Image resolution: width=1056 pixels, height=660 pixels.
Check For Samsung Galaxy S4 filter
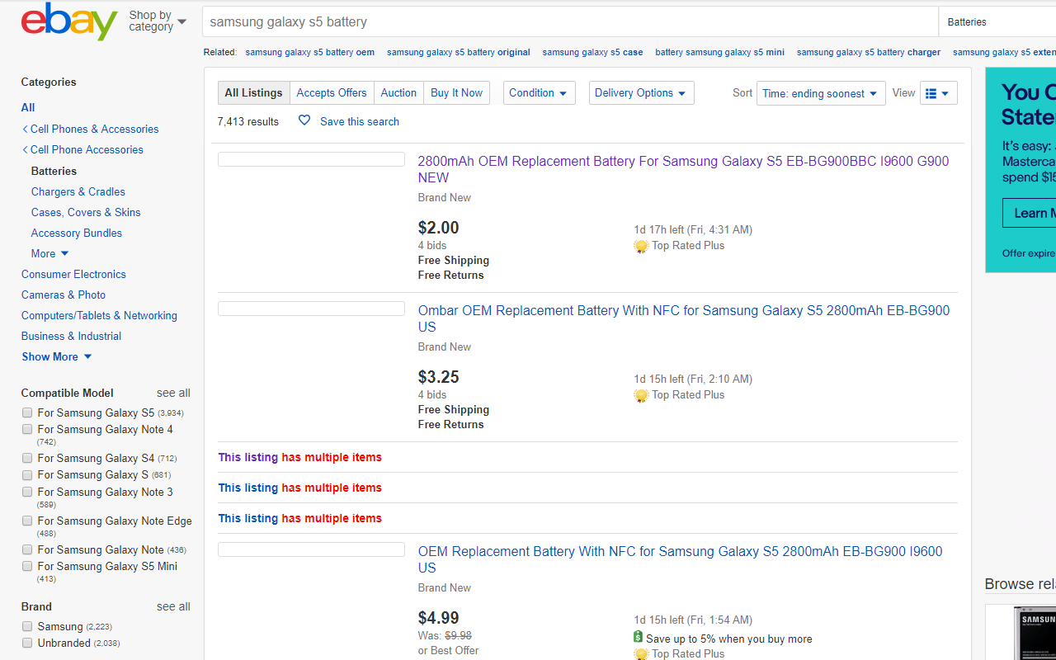click(27, 458)
